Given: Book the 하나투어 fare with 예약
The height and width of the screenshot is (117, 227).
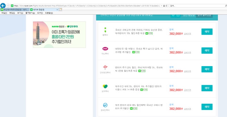Looking at the screenshot, I should tap(207, 51).
